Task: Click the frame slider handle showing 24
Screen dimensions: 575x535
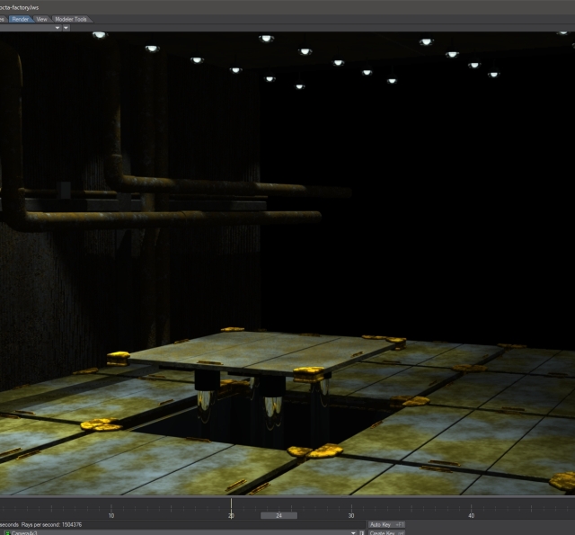Action: (x=279, y=515)
